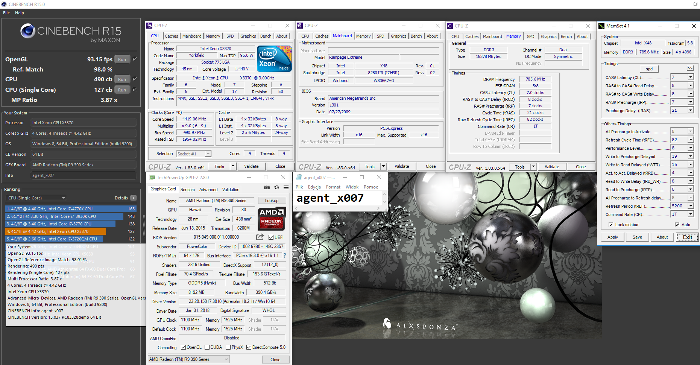Open the File menu in Cinebench
This screenshot has height=365, width=700.
pyautogui.click(x=6, y=13)
